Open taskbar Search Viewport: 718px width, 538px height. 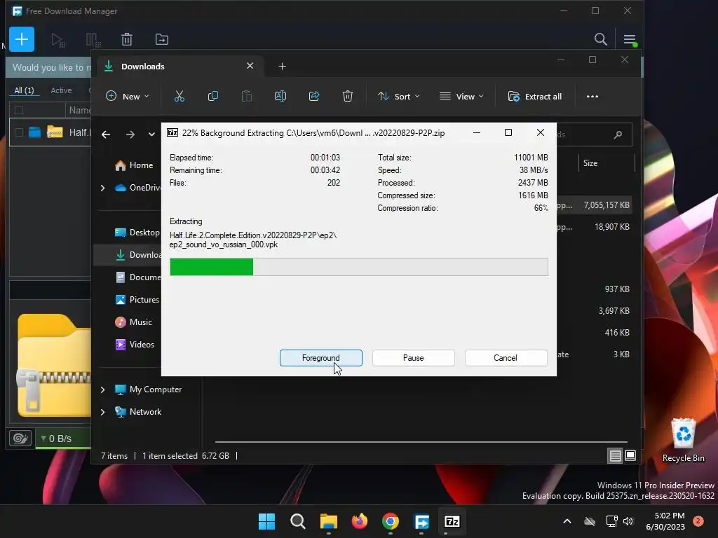pos(297,521)
